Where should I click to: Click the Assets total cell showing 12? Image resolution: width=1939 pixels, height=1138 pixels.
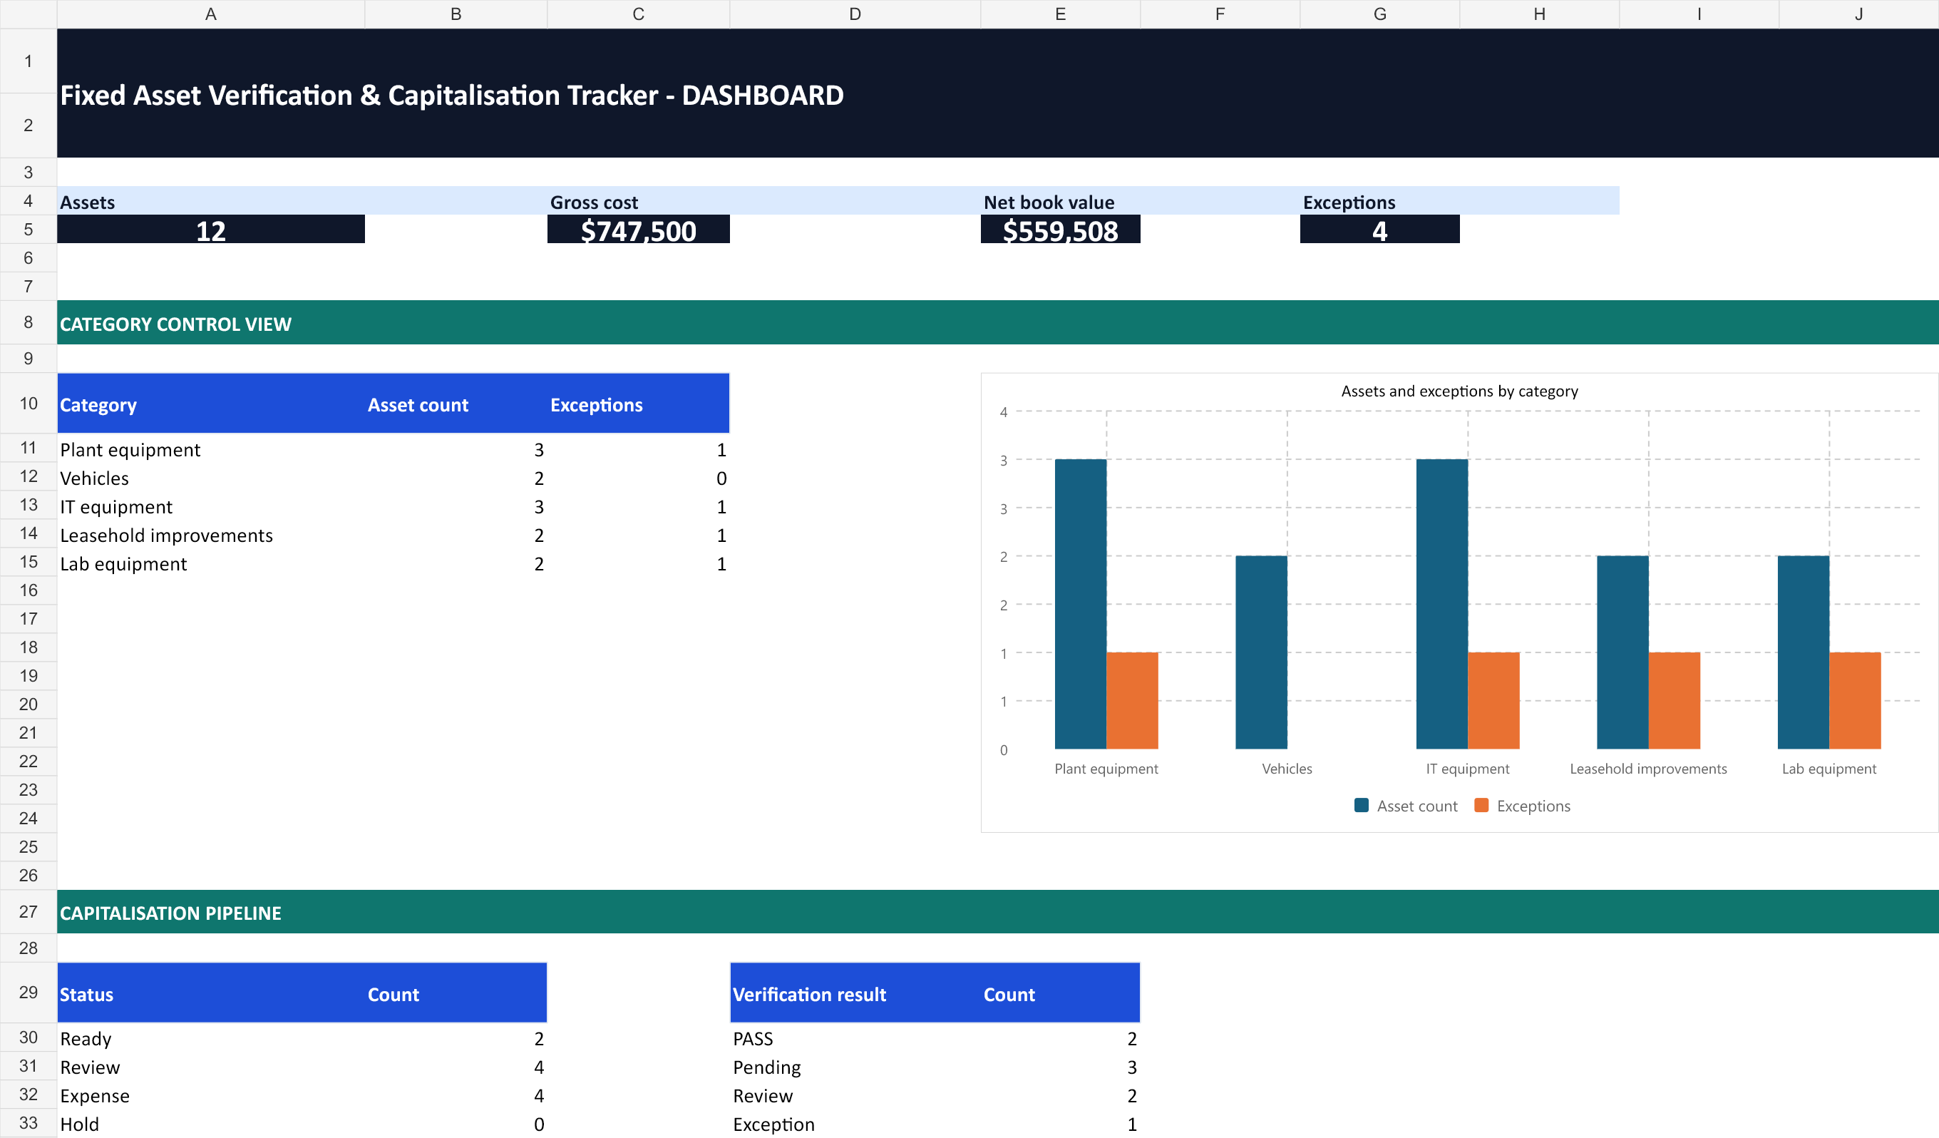click(x=211, y=230)
